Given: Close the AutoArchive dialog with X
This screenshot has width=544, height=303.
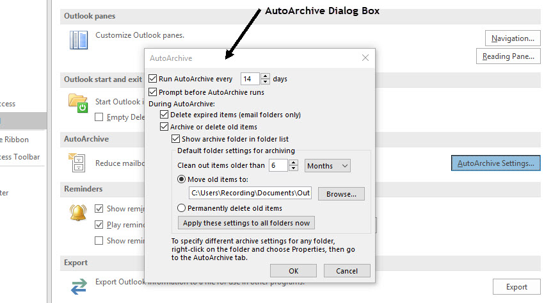Looking at the screenshot, I should [365, 58].
